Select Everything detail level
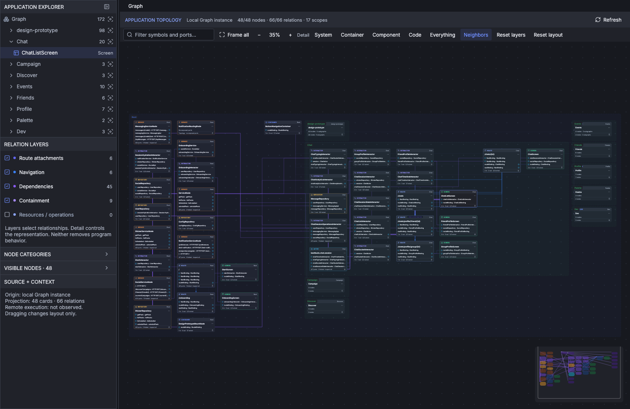The height and width of the screenshot is (409, 630). (x=442, y=35)
